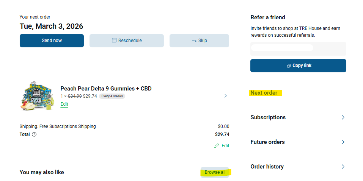Image resolution: width=363 pixels, height=181 pixels.
Task: Click the referral link field
Action: (298, 48)
